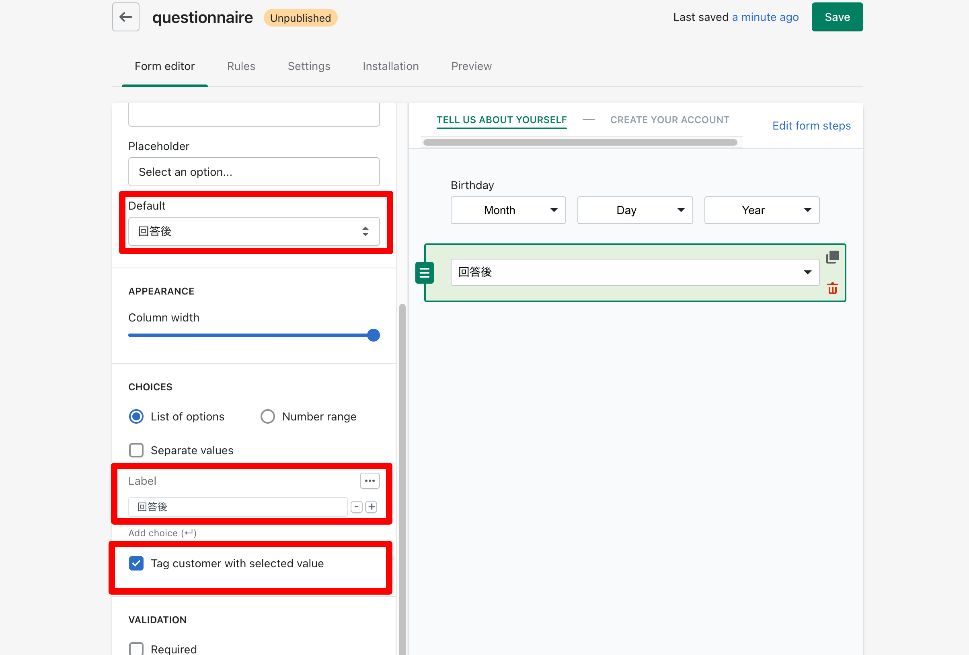Expand the Birthday Year dropdown
Screen dimensions: 969x655
(762, 210)
